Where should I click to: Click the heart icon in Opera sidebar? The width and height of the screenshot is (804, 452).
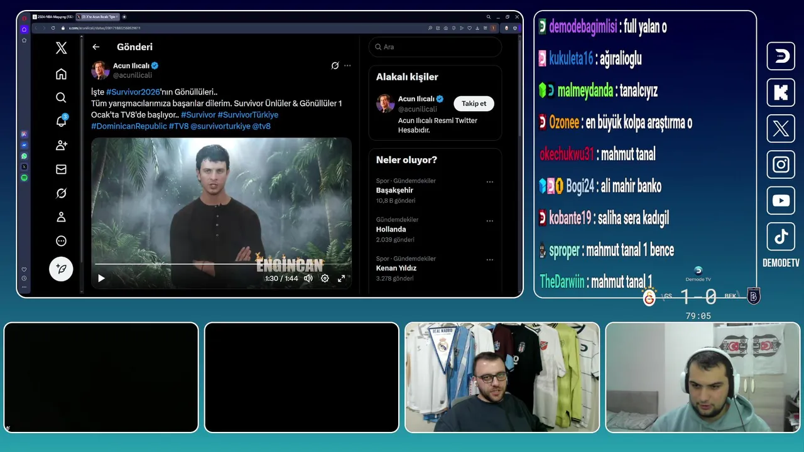point(24,270)
